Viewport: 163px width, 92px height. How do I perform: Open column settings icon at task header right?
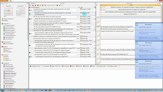(x=95, y=7)
